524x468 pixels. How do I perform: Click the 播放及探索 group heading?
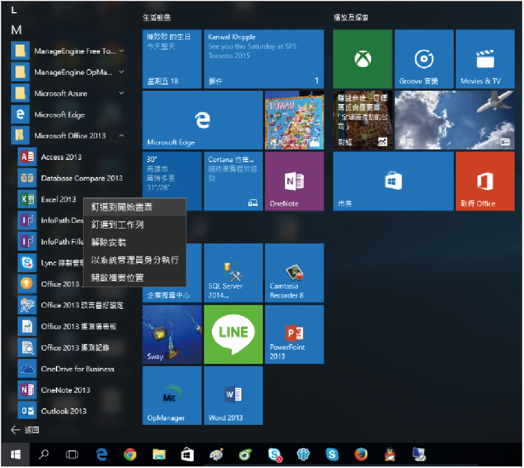click(x=351, y=18)
